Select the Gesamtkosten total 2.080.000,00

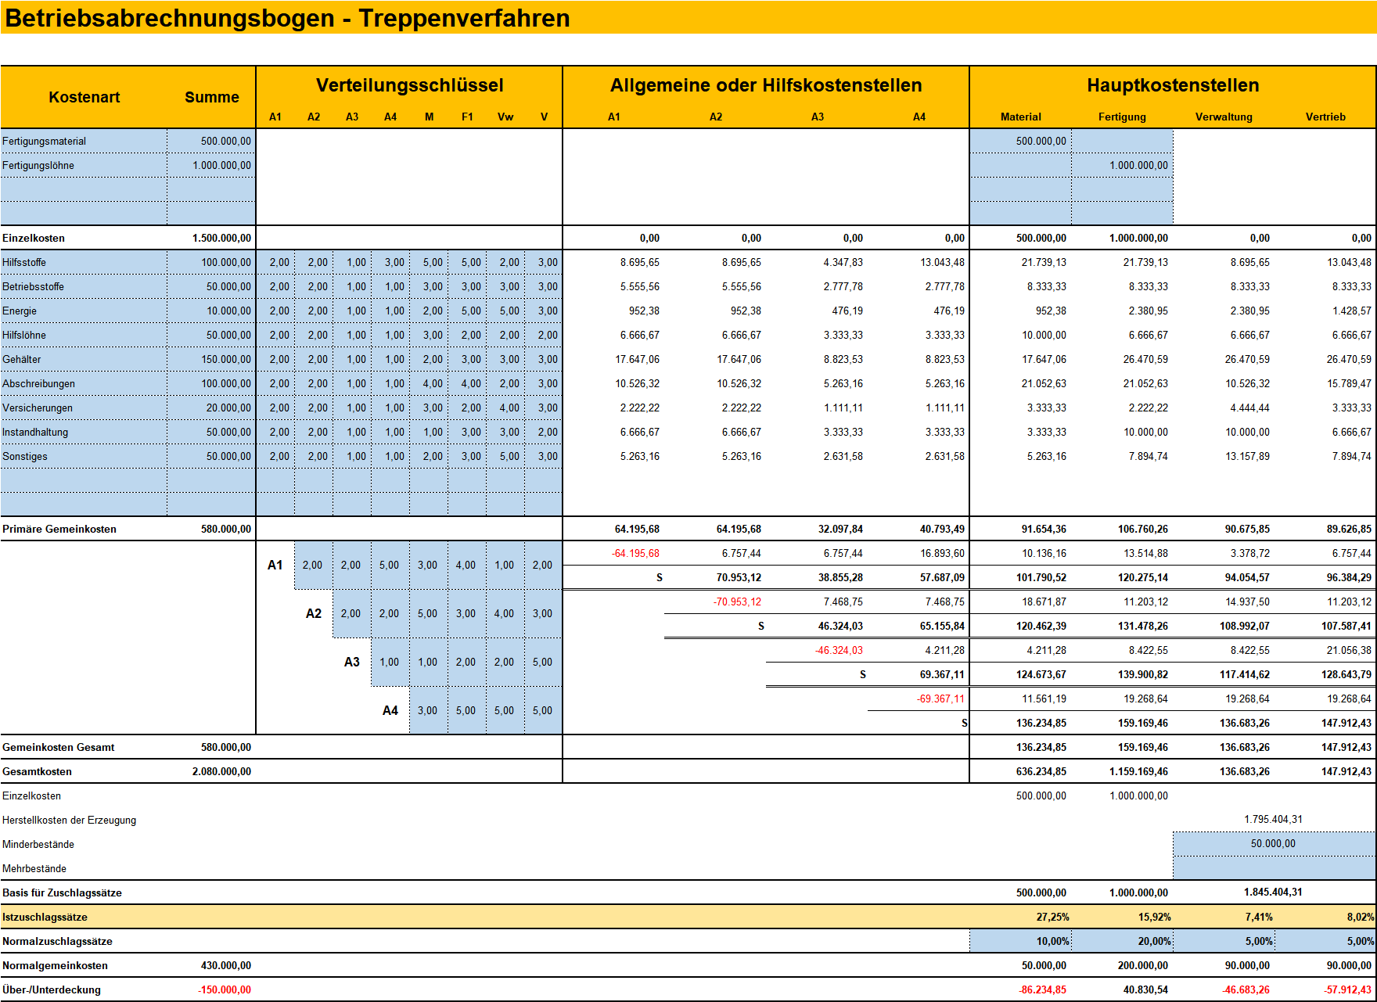pyautogui.click(x=221, y=771)
